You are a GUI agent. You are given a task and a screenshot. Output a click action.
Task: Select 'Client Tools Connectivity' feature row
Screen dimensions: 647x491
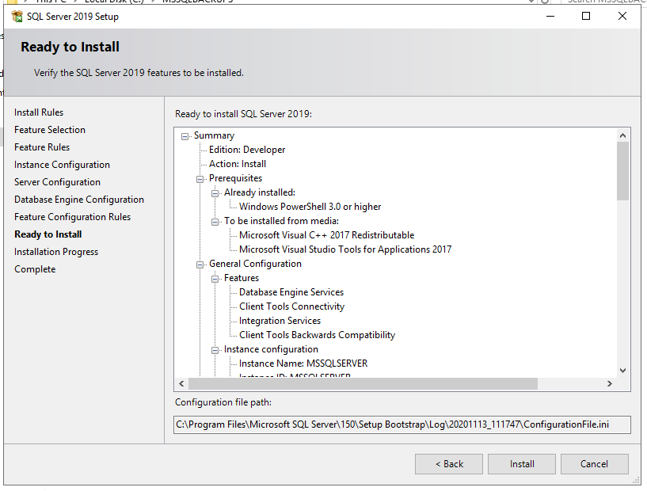point(291,306)
